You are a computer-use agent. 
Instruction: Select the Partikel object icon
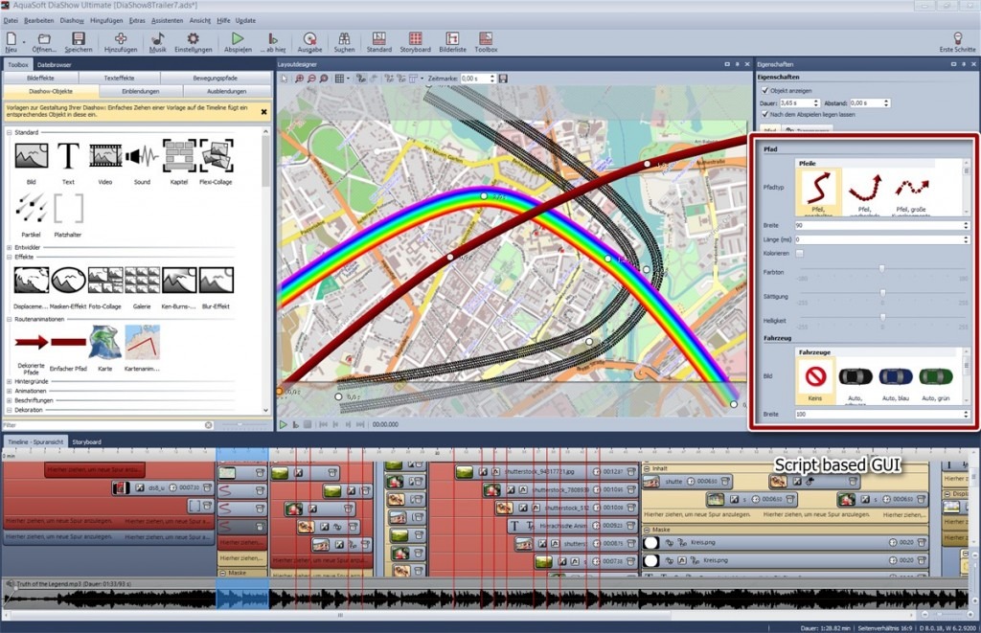pyautogui.click(x=31, y=209)
